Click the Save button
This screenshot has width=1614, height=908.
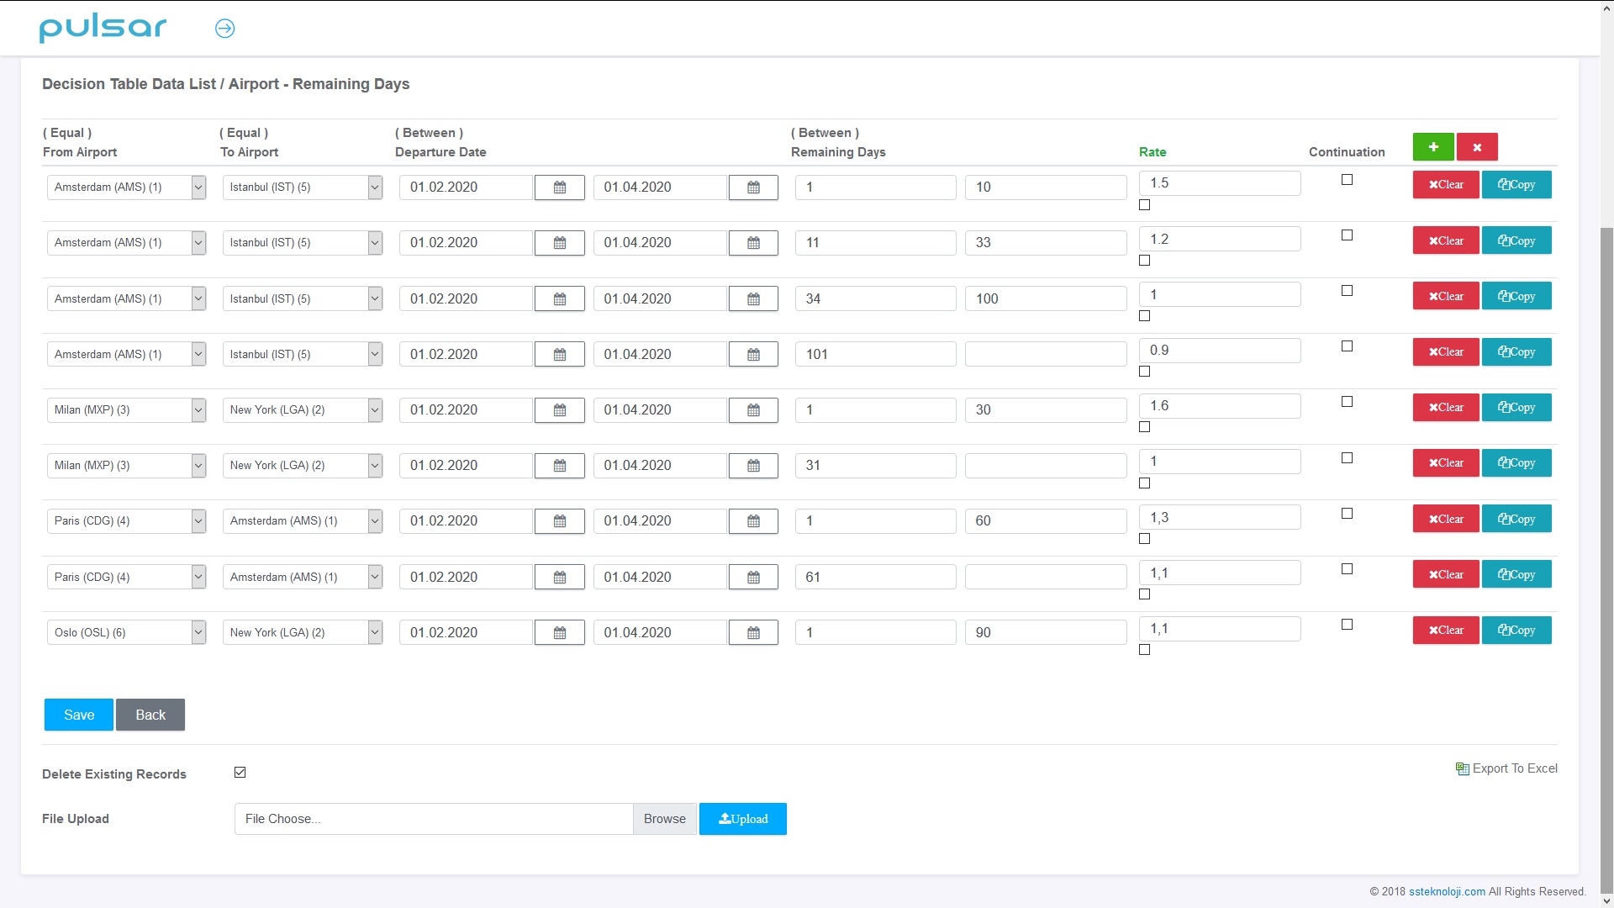(x=78, y=715)
